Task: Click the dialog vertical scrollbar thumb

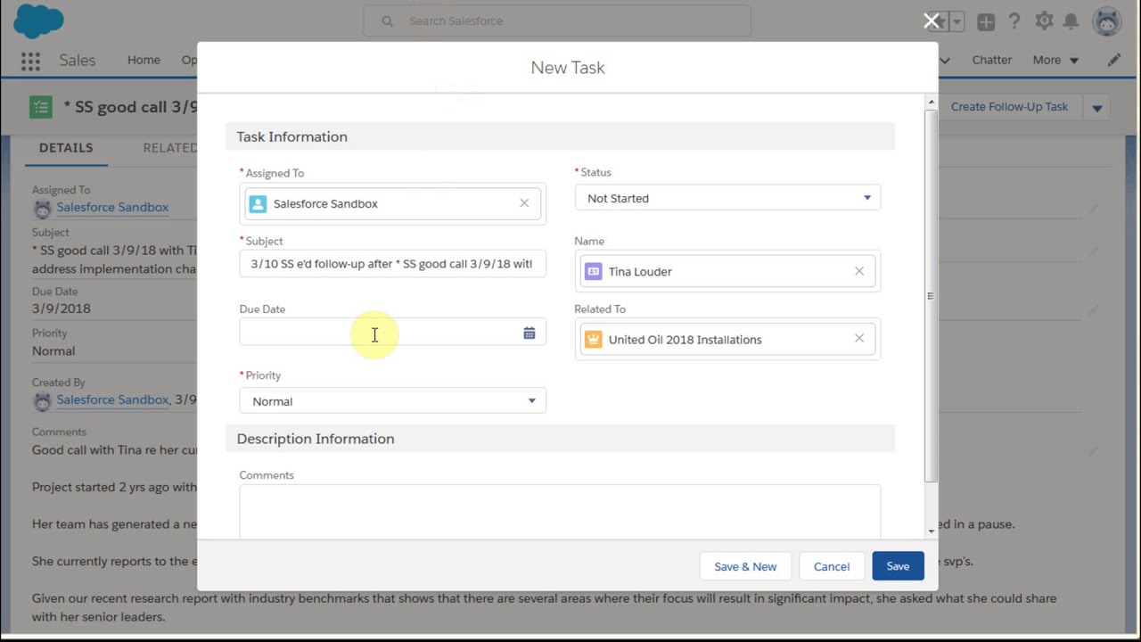Action: tap(931, 296)
